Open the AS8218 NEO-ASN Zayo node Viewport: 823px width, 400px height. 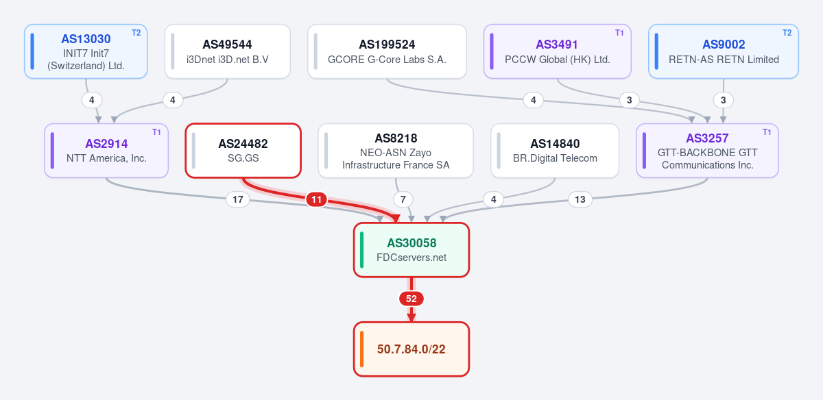coord(396,151)
